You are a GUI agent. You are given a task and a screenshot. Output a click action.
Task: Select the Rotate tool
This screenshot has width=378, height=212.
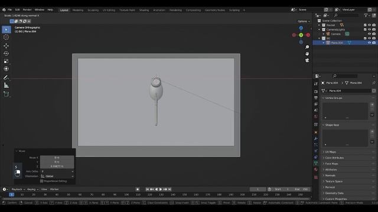[x=6, y=54]
